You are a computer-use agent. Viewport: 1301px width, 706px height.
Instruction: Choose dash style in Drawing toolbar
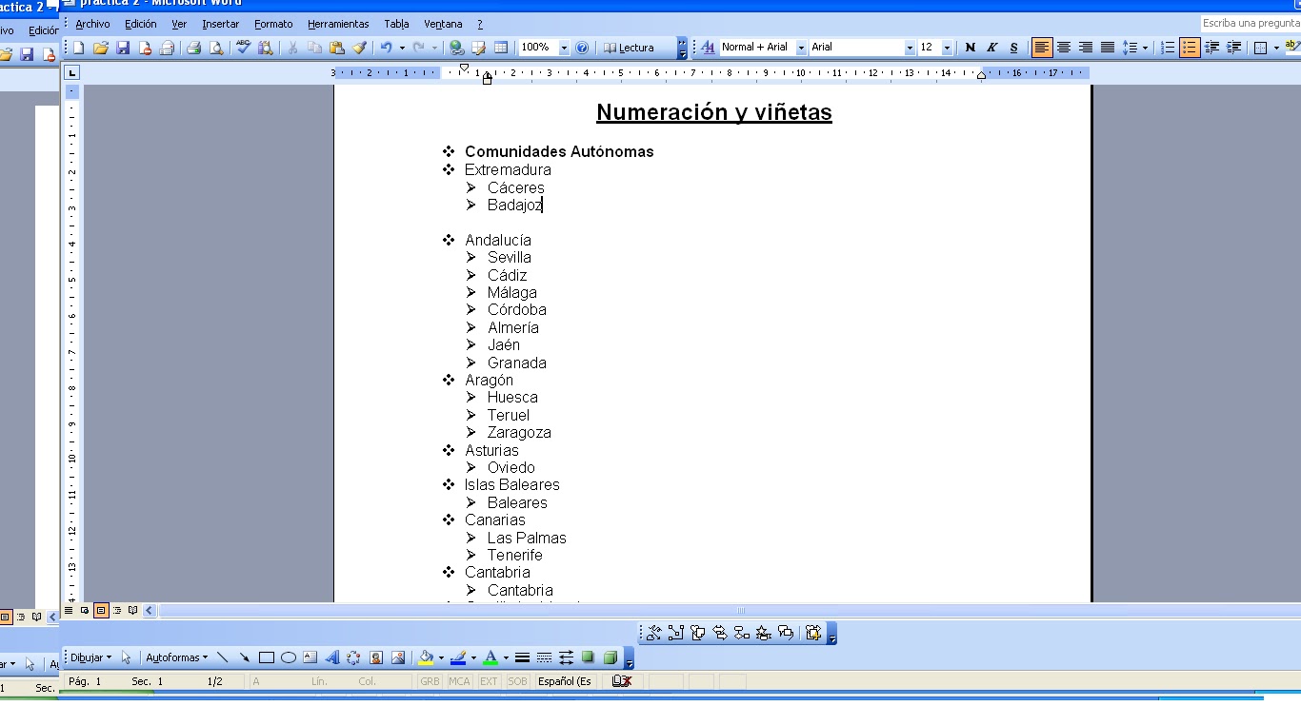544,657
